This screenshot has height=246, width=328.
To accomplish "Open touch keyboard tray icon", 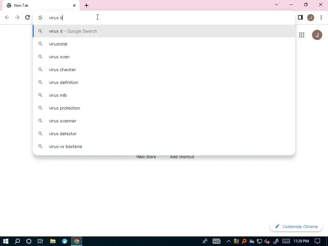I will (x=286, y=241).
